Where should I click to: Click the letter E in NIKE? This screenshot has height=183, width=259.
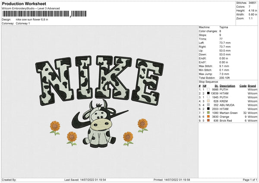tap(148, 82)
